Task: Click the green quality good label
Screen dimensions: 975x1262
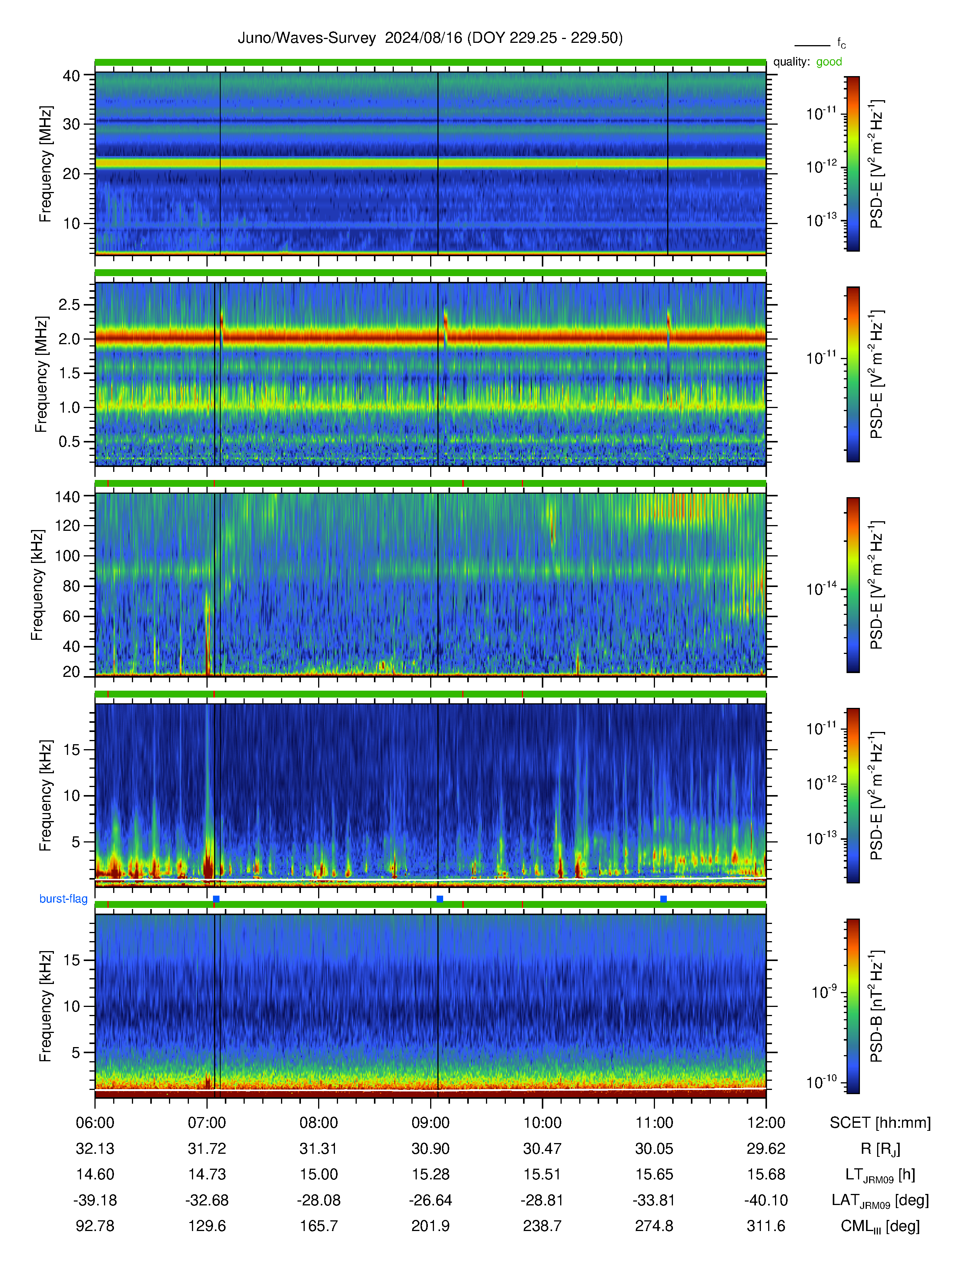Action: pos(829,62)
